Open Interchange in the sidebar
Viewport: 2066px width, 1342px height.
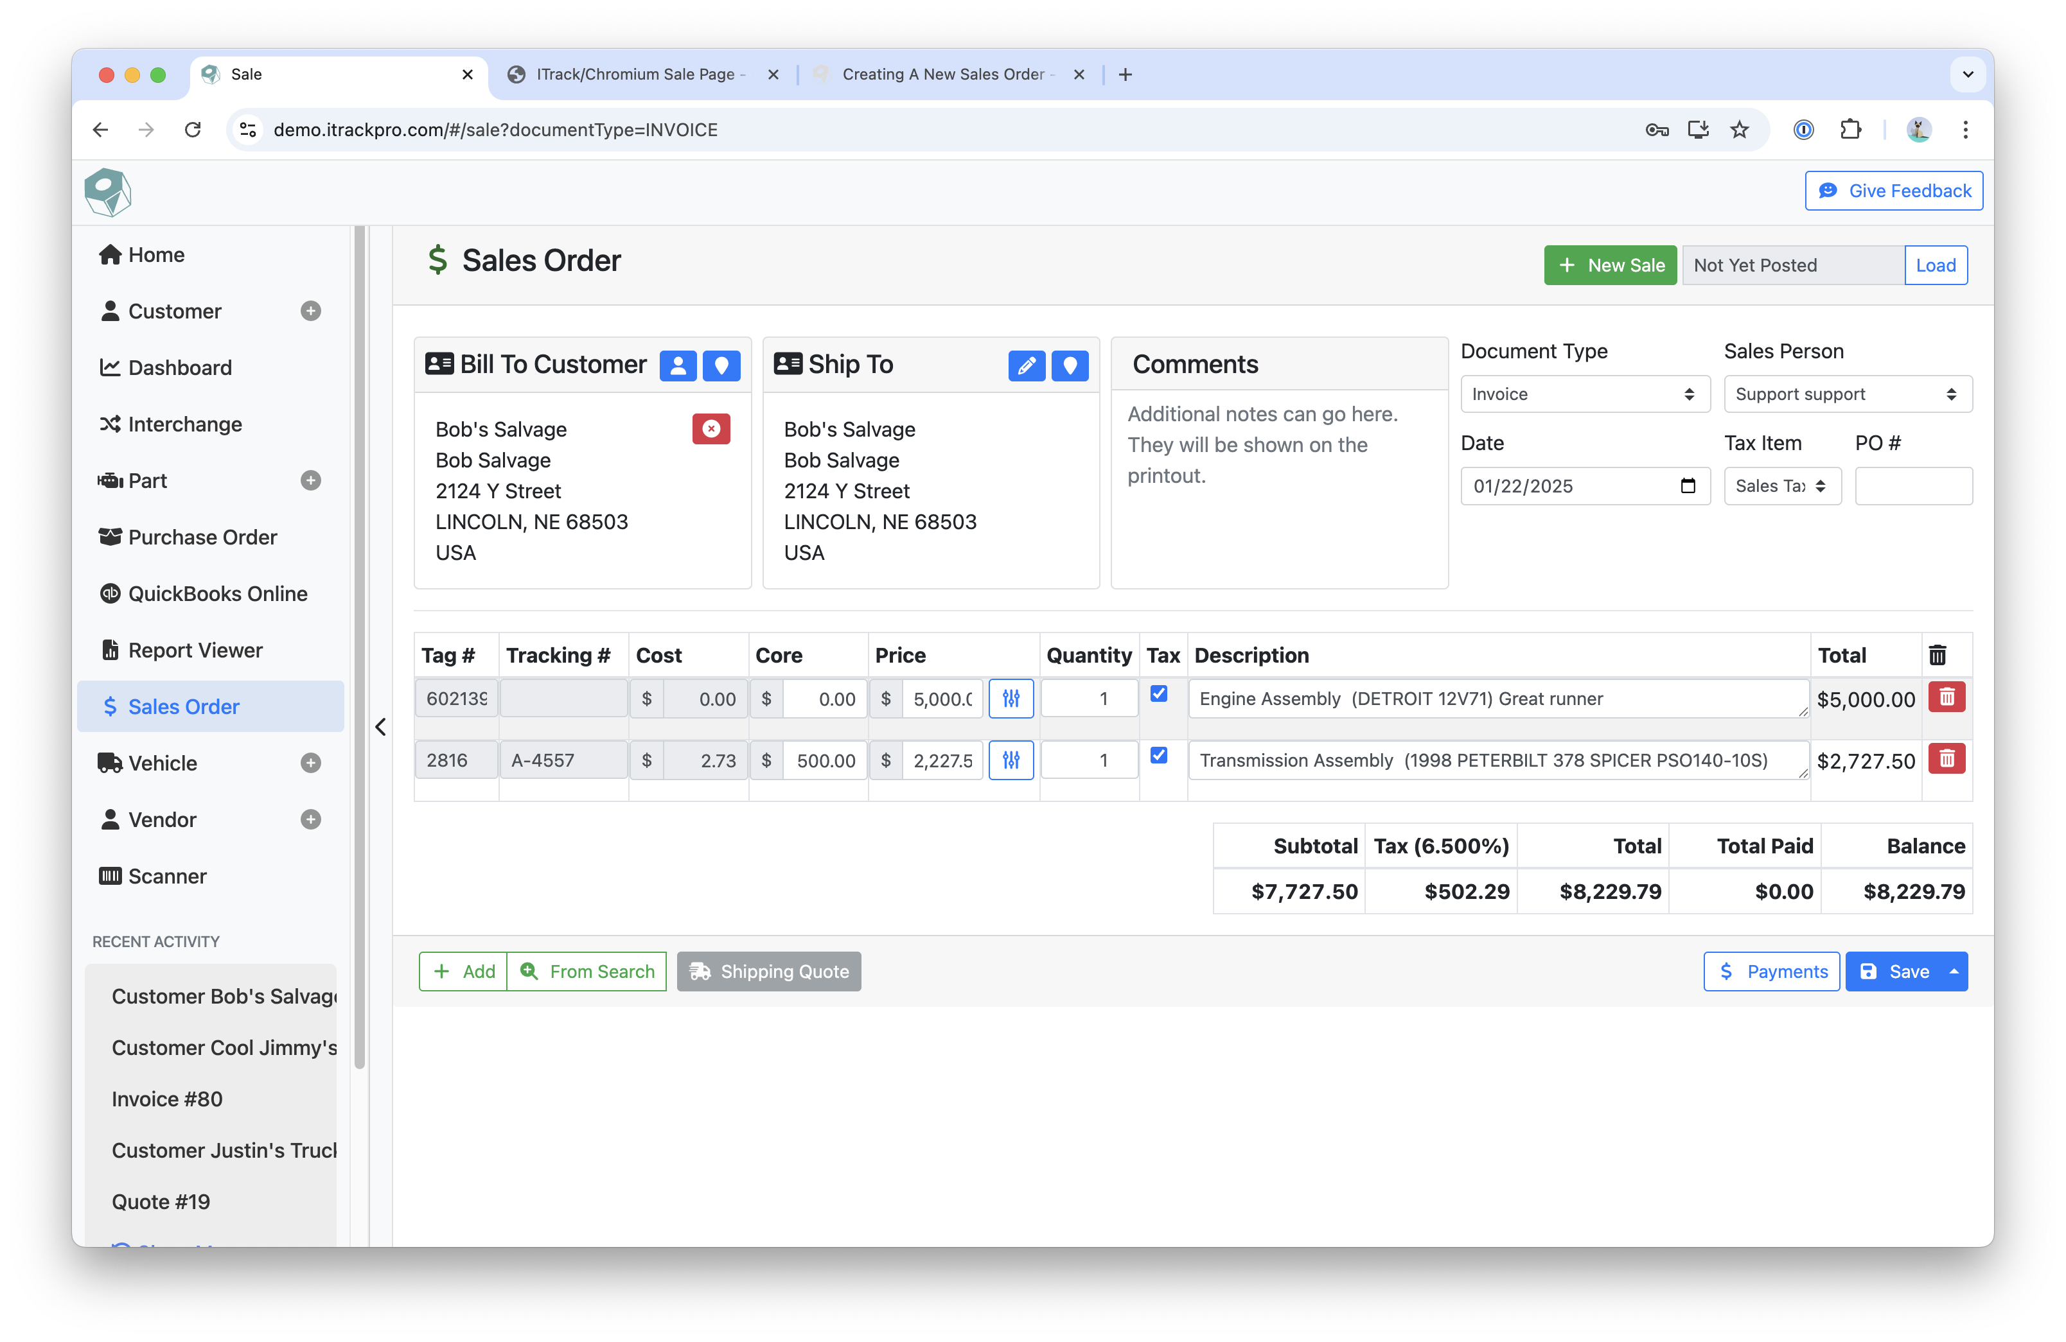[184, 424]
